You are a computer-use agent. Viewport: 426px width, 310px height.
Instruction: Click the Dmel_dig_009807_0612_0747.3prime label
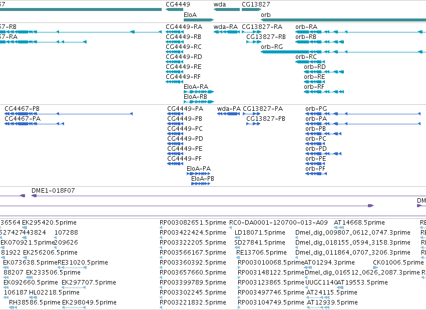[x=353, y=233]
